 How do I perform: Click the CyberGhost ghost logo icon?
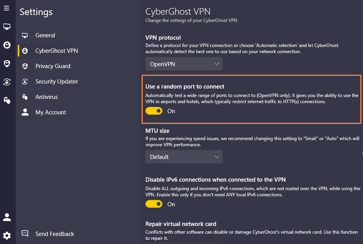pyautogui.click(x=7, y=45)
